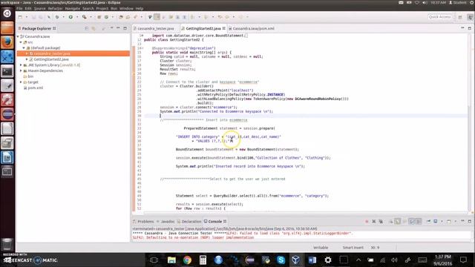Open the File menu
Screen dimensions: 475x267
pyautogui.click(x=19, y=8)
